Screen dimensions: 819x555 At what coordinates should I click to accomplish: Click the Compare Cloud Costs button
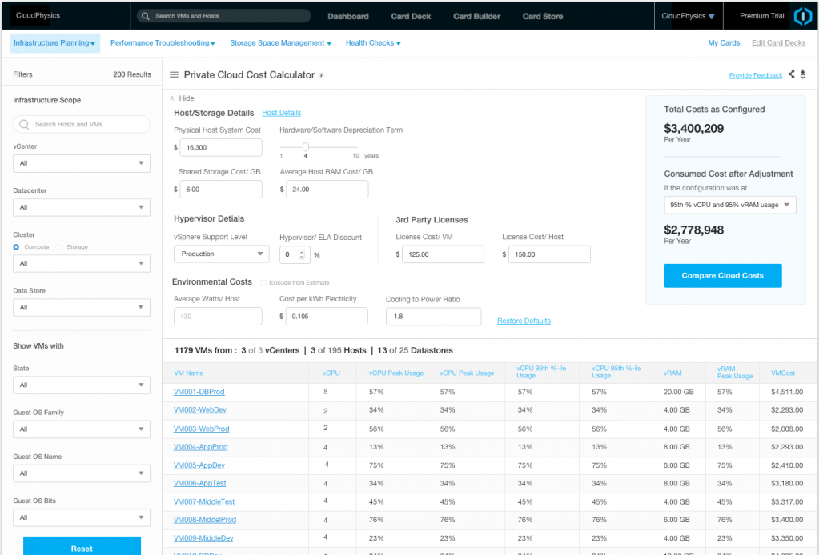pos(722,275)
